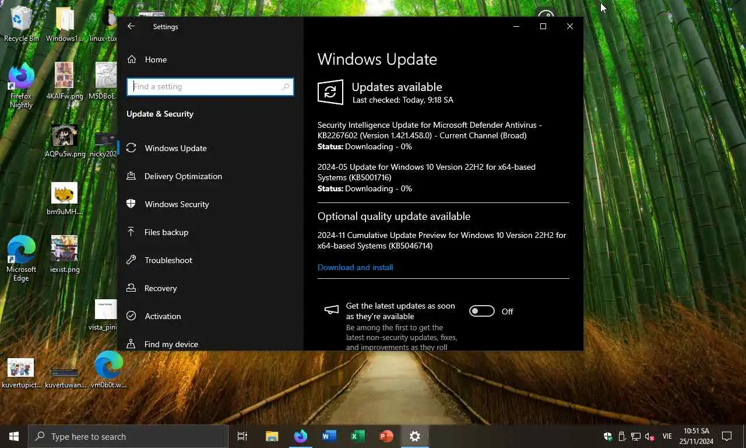Minimize the Settings window

(x=516, y=26)
